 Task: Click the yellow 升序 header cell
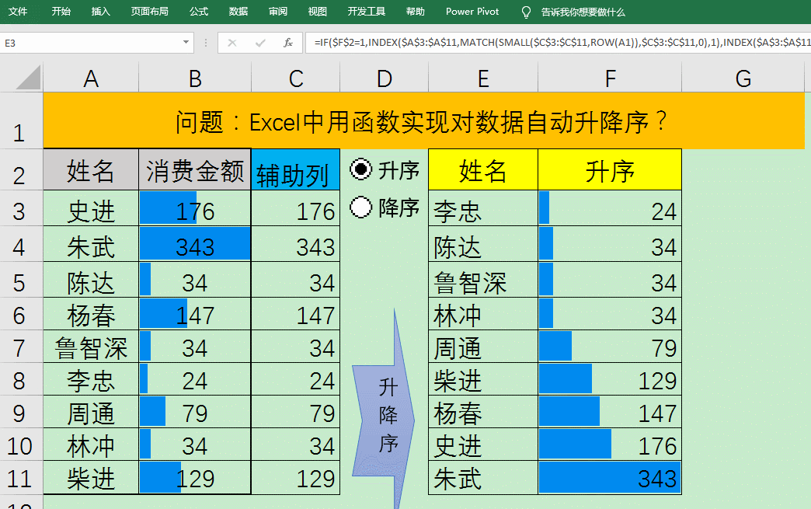pos(611,169)
